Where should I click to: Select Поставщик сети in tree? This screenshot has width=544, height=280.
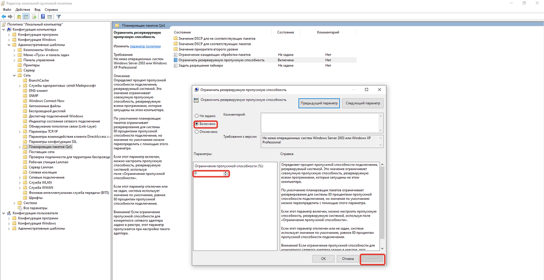(x=41, y=152)
